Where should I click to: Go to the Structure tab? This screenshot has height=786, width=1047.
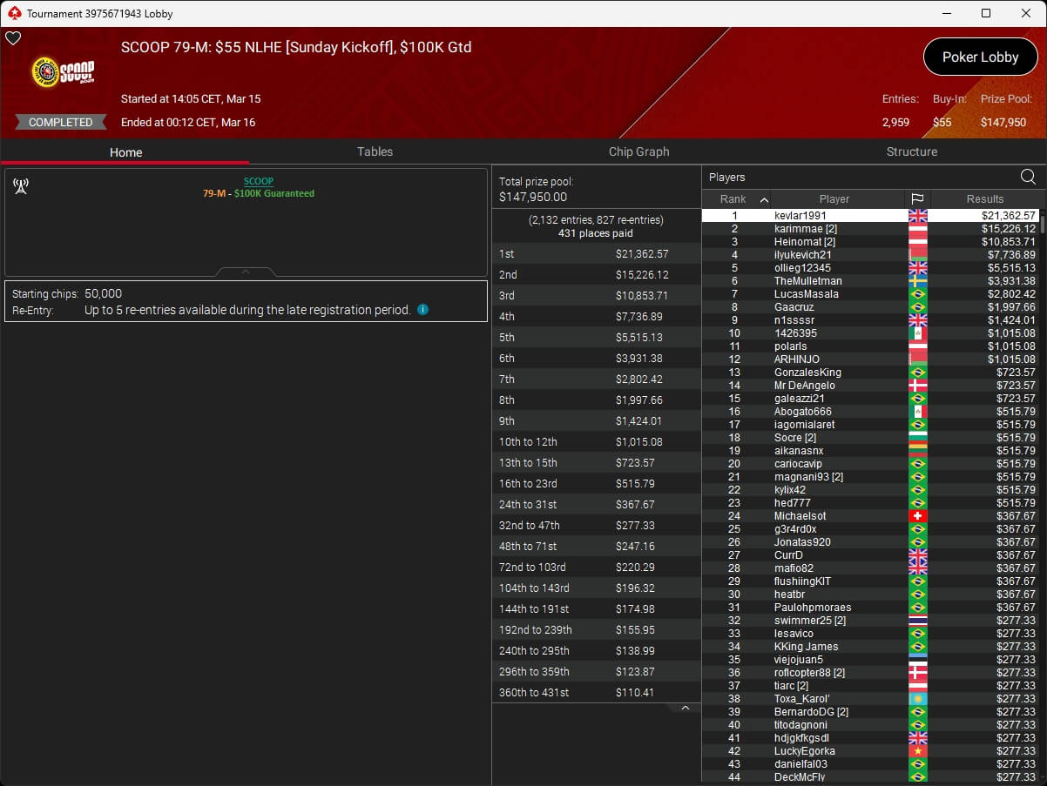[911, 151]
